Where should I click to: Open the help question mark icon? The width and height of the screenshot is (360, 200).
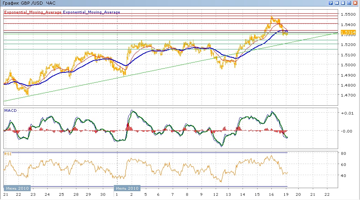[330, 3]
